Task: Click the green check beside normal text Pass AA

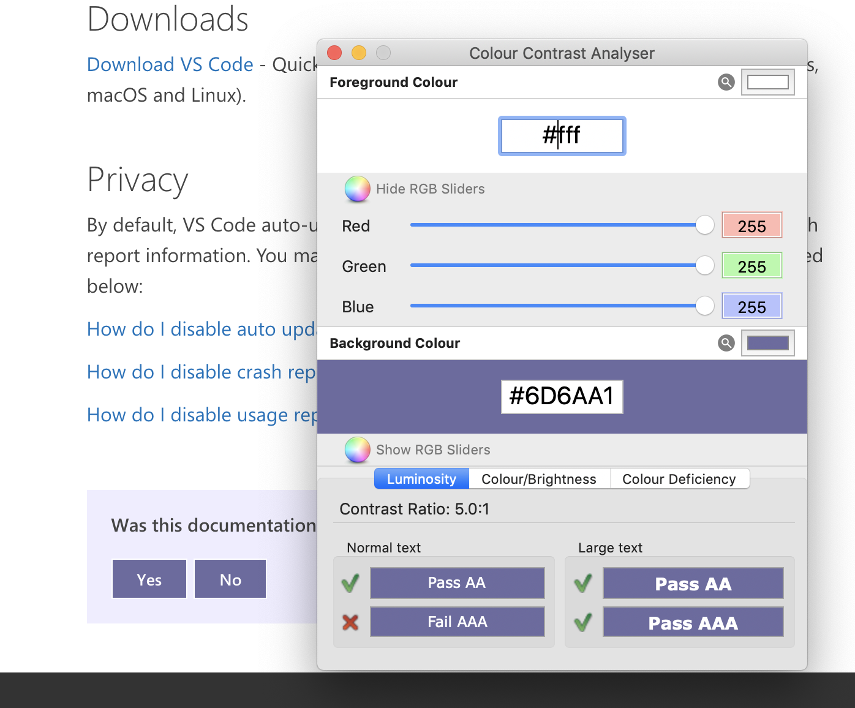Action: pyautogui.click(x=350, y=582)
